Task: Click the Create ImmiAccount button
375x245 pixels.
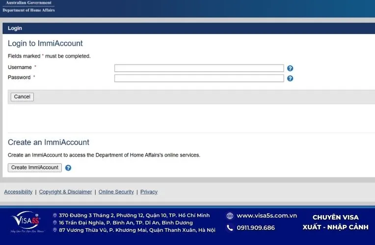Action: pos(35,168)
